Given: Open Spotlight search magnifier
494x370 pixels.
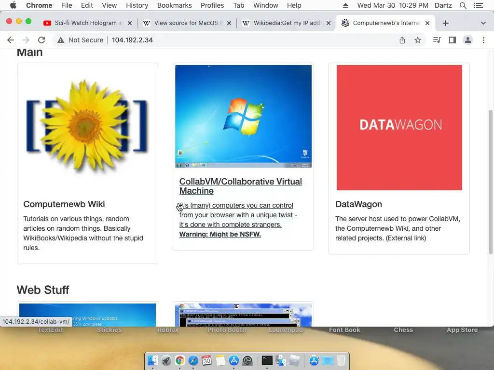Looking at the screenshot, I should tap(463, 5).
